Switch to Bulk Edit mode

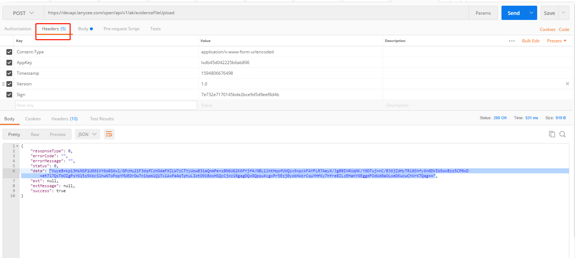531,41
